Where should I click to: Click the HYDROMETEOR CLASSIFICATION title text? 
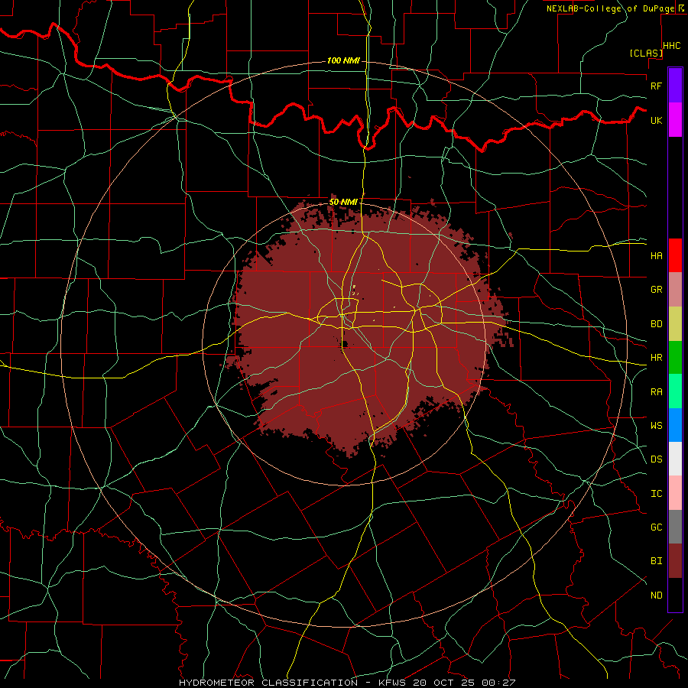pos(268,683)
